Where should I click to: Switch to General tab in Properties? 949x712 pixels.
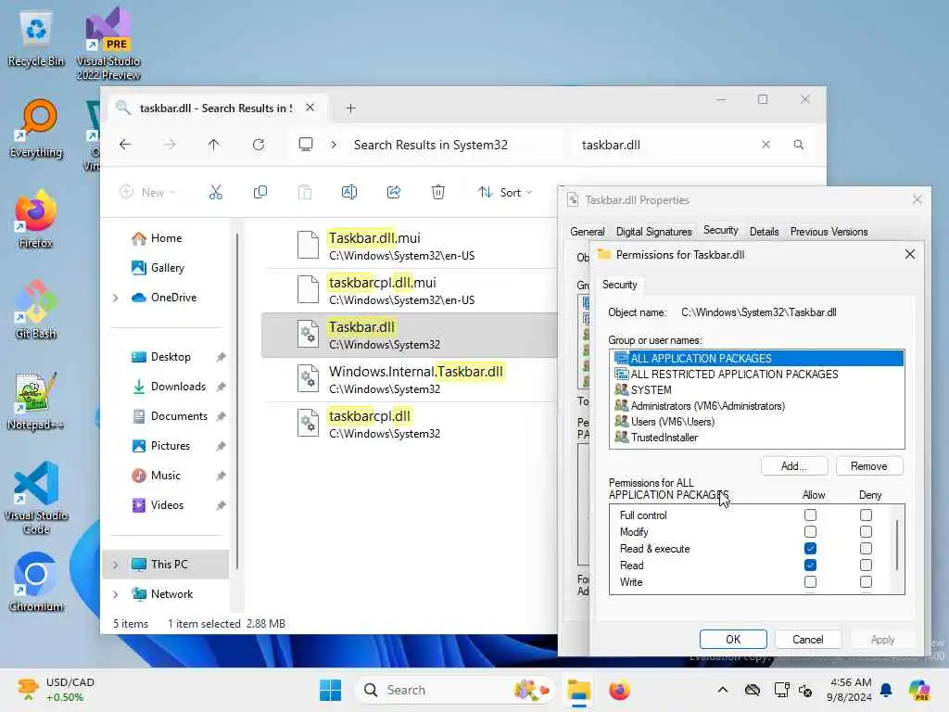(587, 232)
